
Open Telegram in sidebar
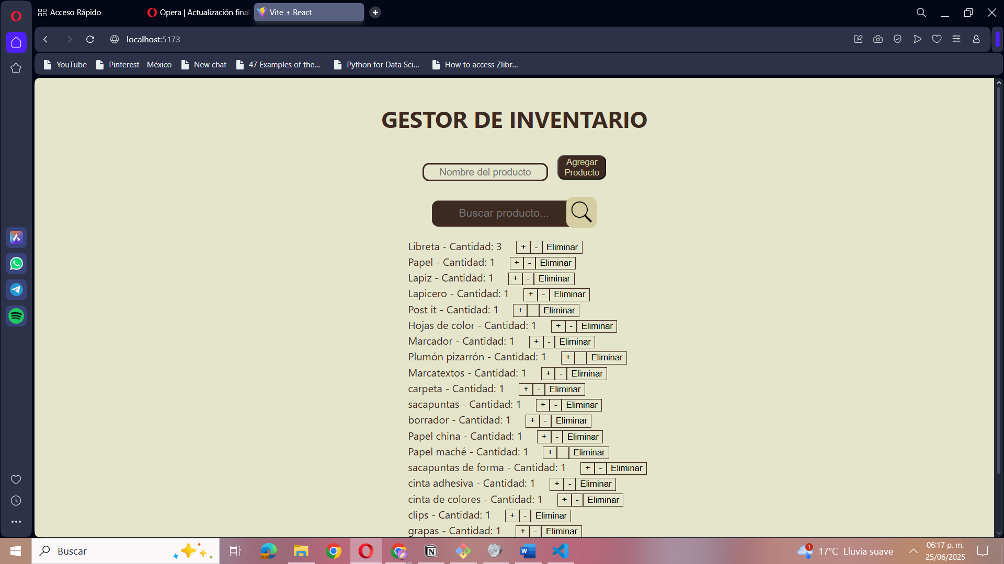16,290
